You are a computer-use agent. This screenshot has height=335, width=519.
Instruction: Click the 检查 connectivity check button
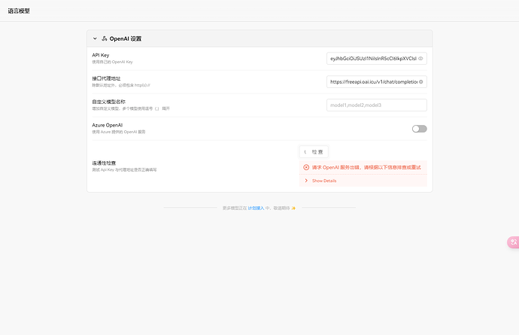pyautogui.click(x=314, y=152)
